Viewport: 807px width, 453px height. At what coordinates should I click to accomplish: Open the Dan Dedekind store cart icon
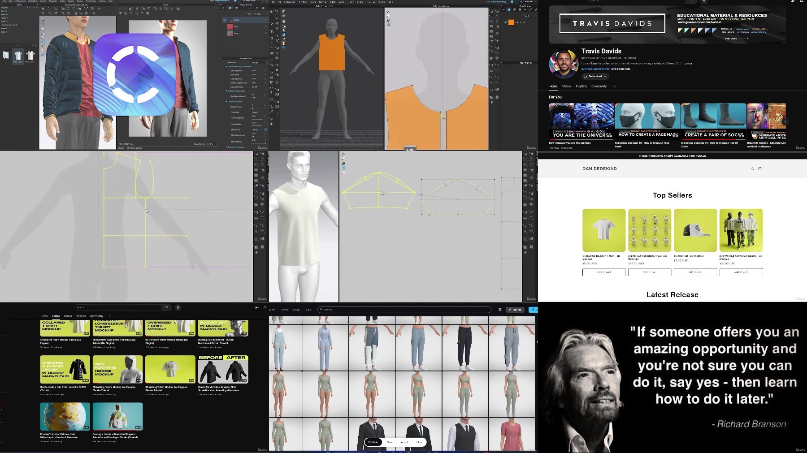[759, 169]
